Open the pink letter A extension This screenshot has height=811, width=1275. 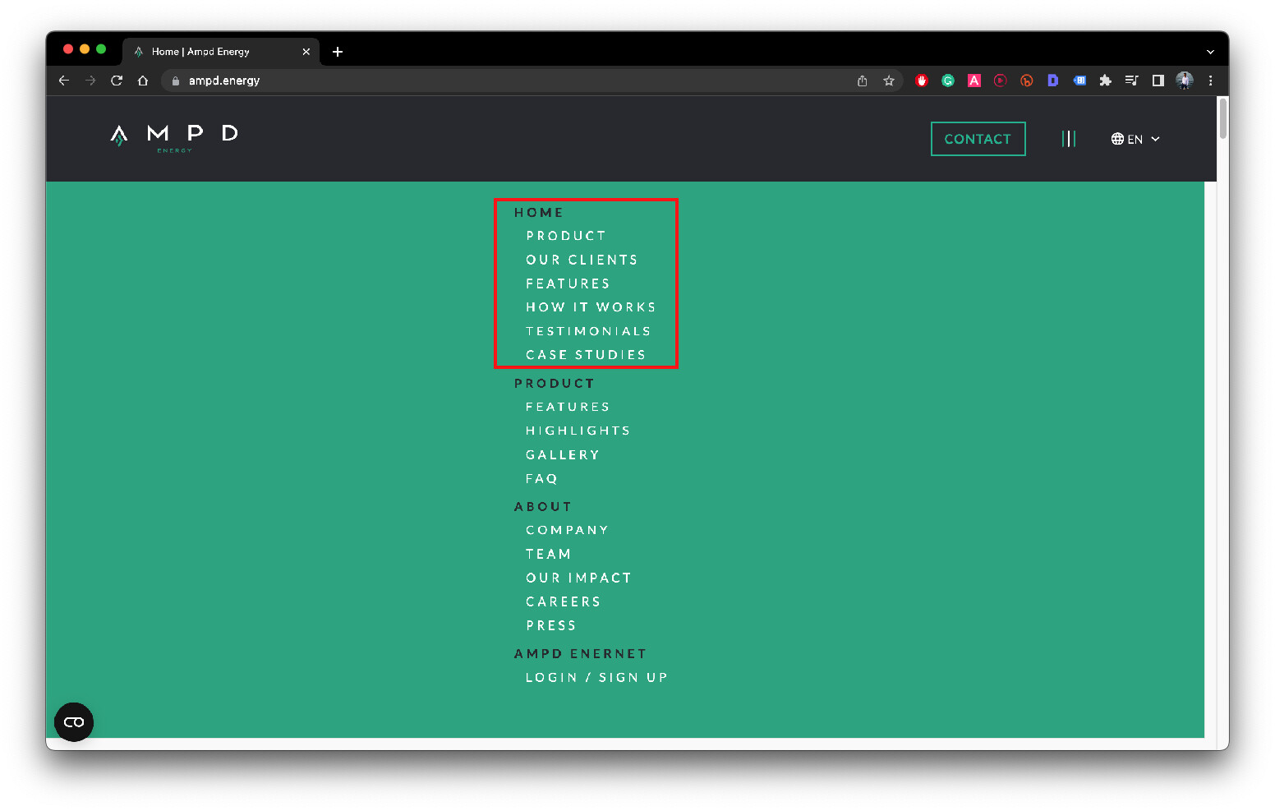click(x=974, y=81)
